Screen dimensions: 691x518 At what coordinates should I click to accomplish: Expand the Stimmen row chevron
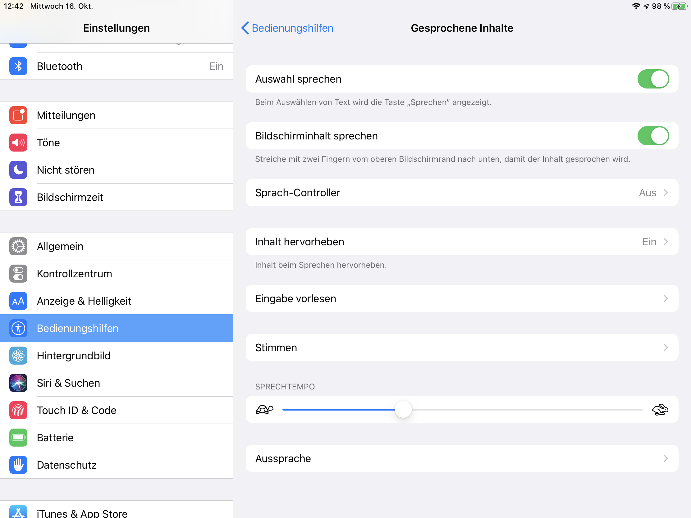(x=666, y=348)
